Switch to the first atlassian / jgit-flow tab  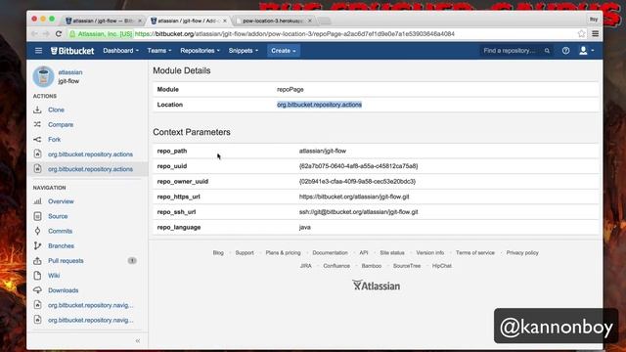(x=104, y=21)
